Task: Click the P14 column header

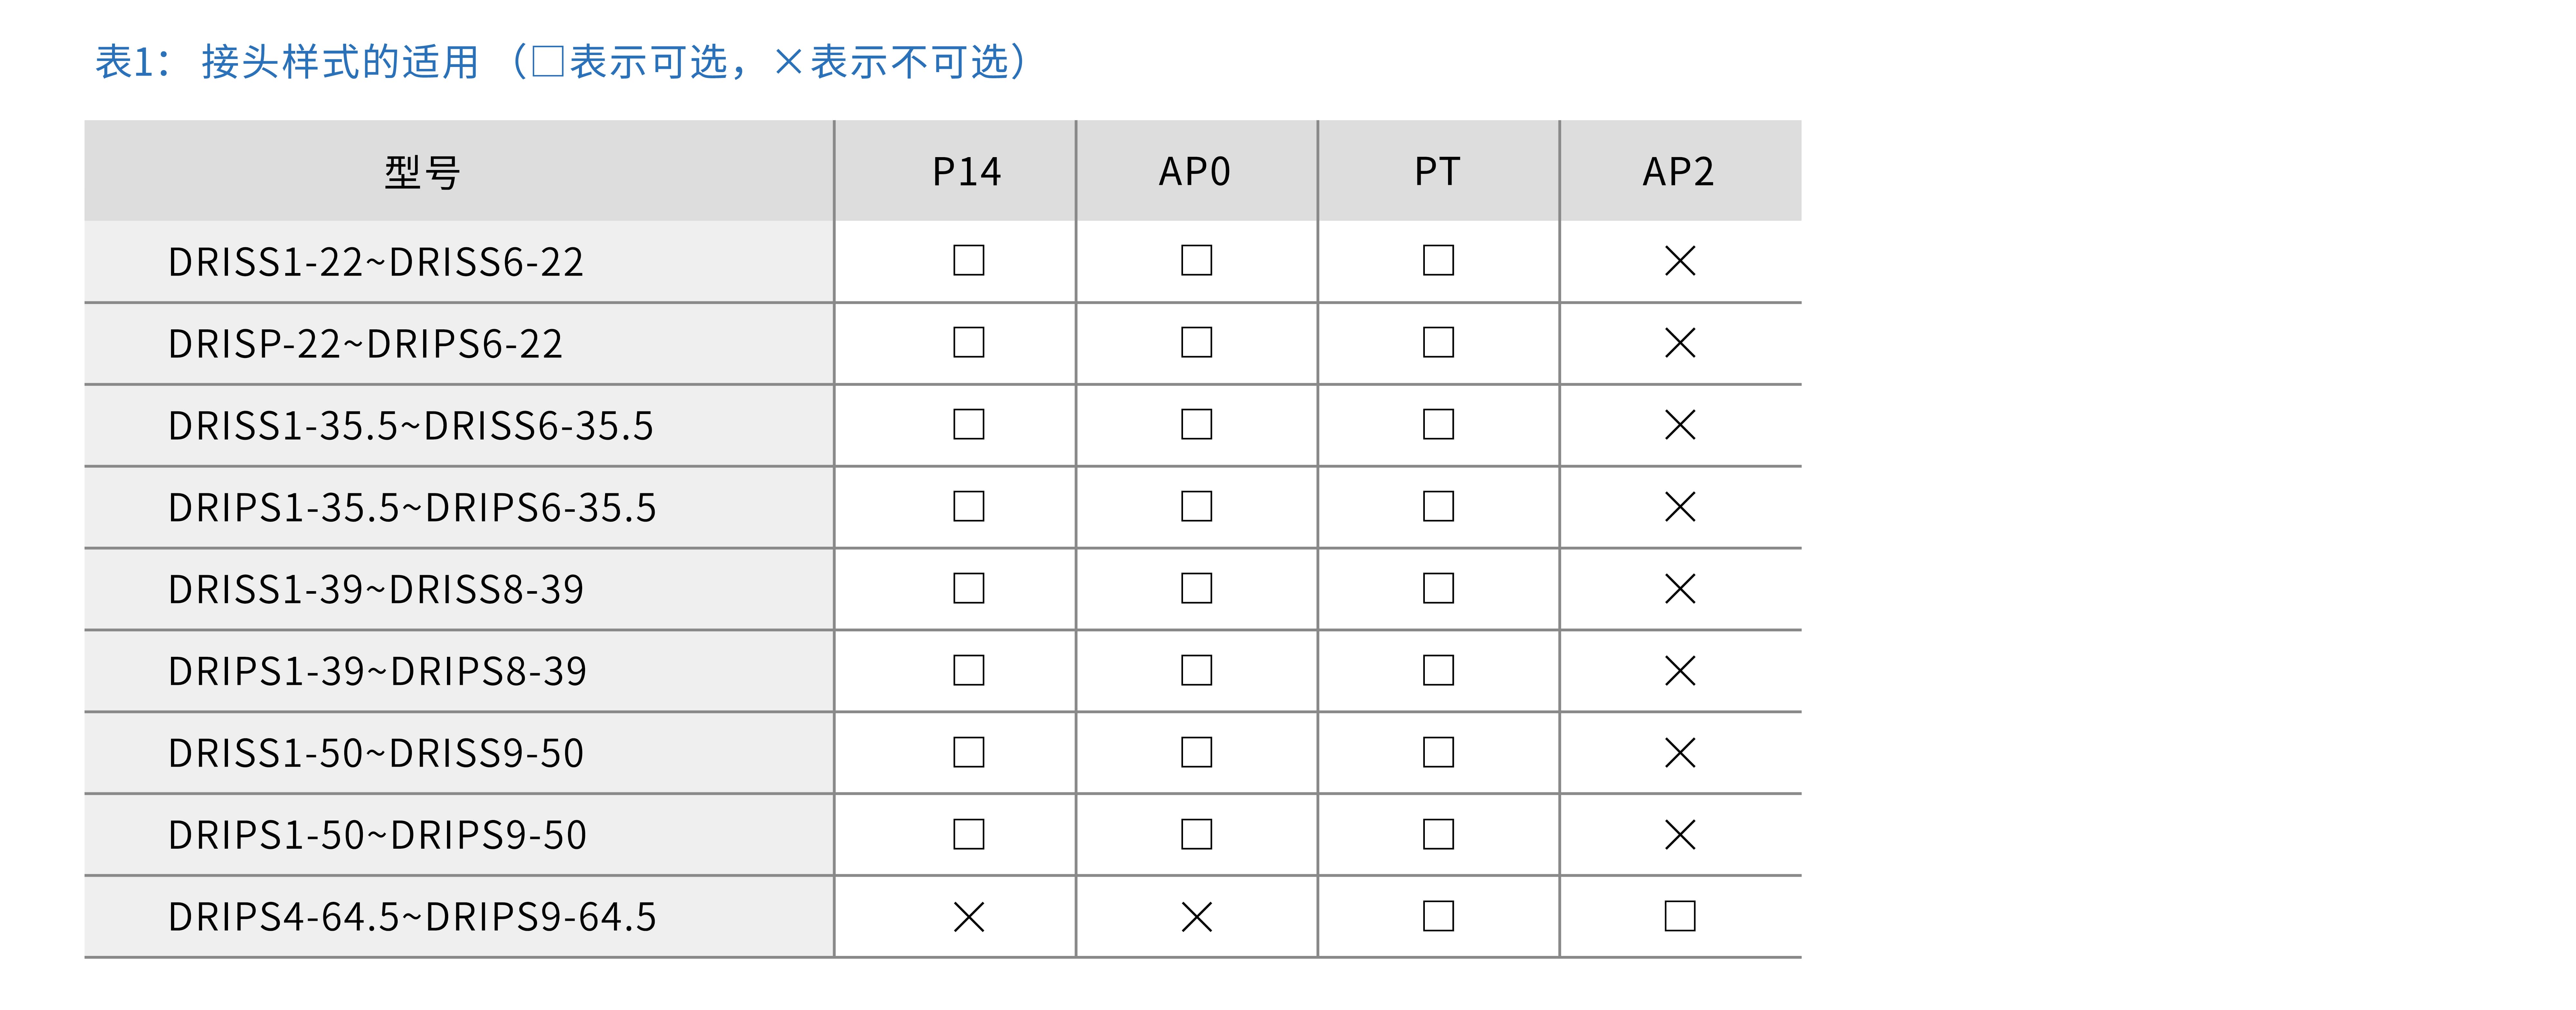Action: 966,172
